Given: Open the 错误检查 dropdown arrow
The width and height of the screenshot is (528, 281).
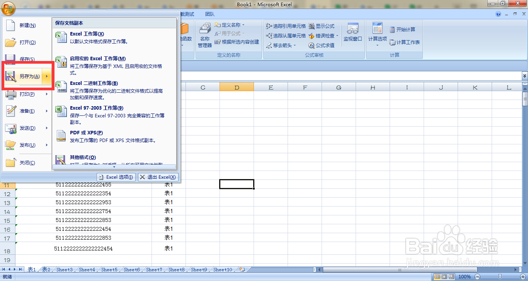Looking at the screenshot, I should click(x=337, y=36).
